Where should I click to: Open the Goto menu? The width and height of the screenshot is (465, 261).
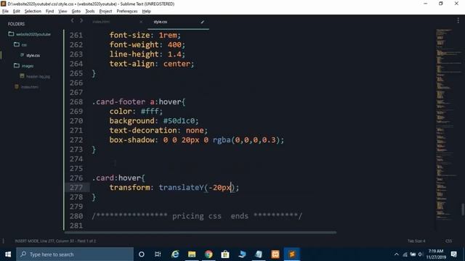(x=76, y=12)
